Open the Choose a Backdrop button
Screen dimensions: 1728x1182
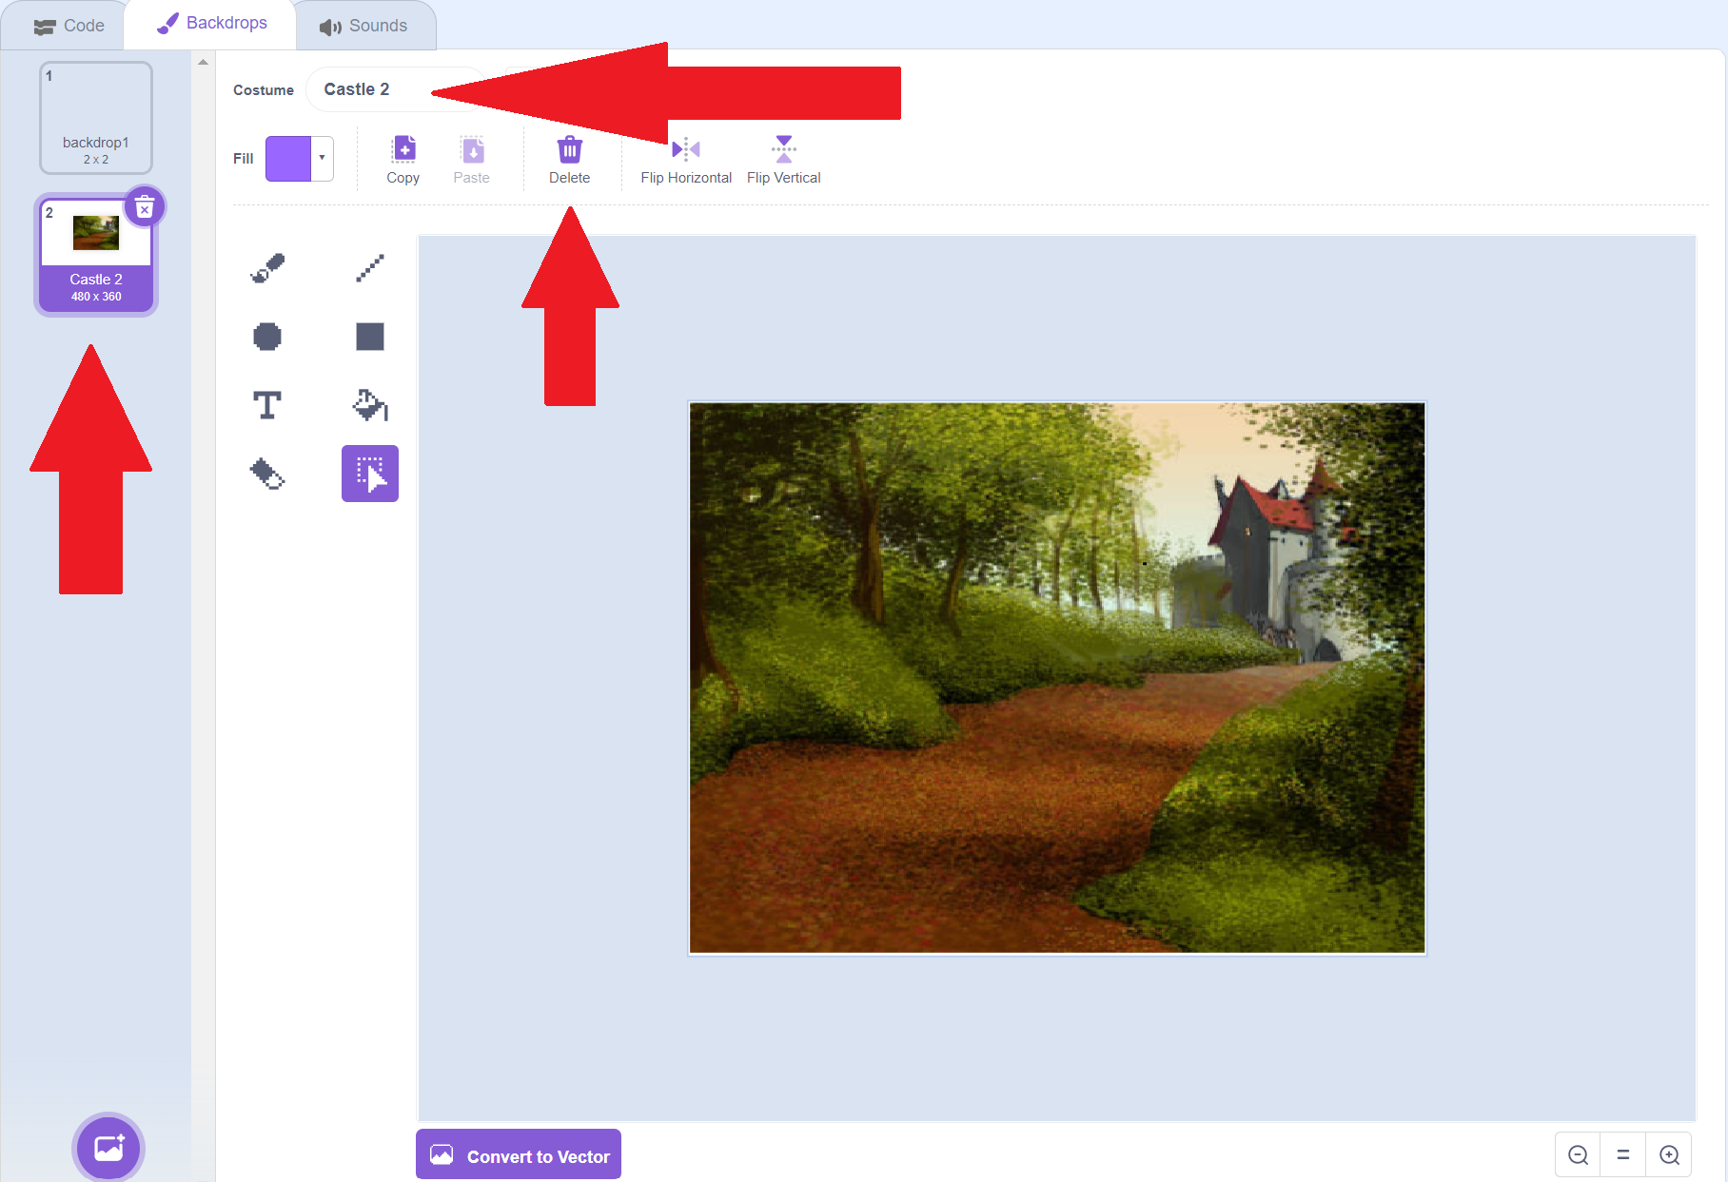pos(108,1148)
